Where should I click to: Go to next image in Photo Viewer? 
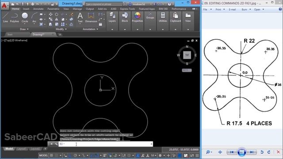252,152
